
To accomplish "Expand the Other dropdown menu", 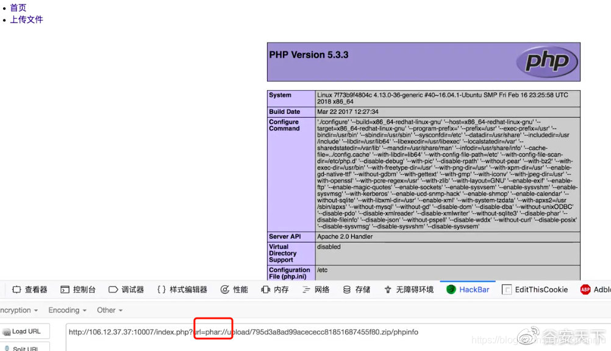I will (110, 310).
